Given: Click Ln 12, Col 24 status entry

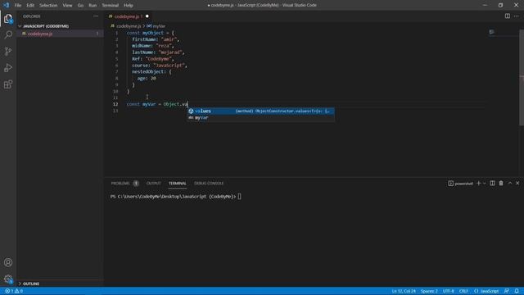Looking at the screenshot, I should tap(404, 291).
